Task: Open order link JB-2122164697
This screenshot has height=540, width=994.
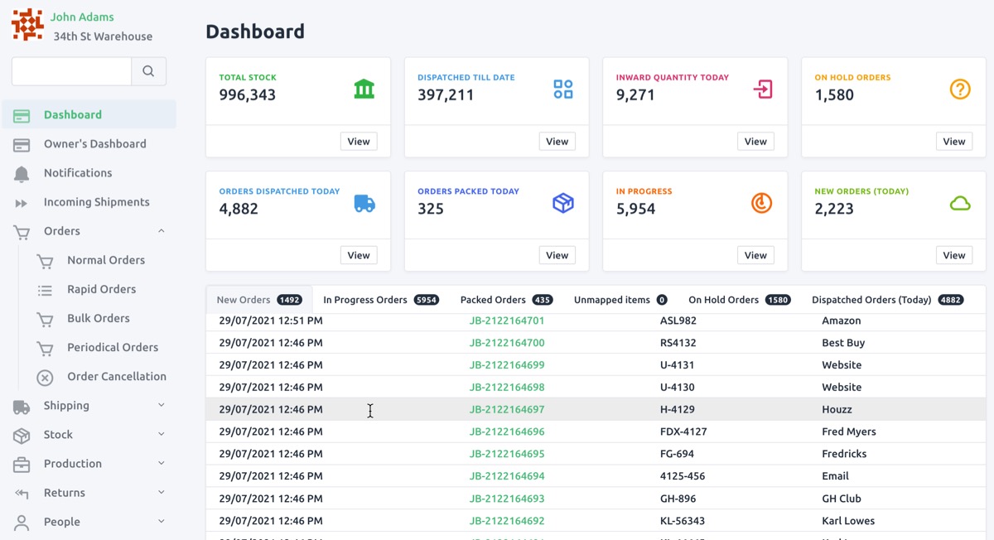Action: pyautogui.click(x=506, y=409)
